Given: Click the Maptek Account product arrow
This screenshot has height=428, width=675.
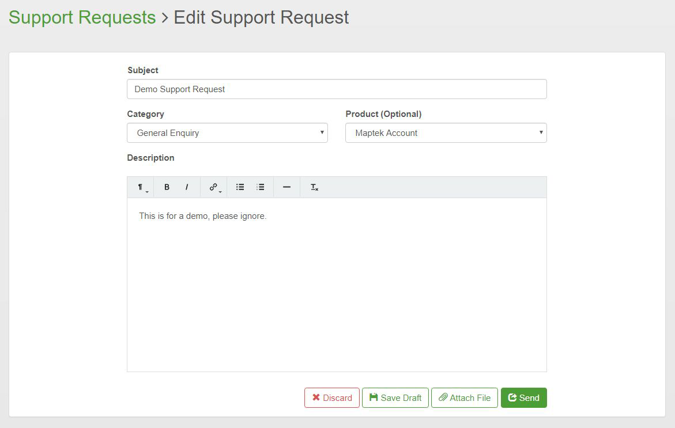Looking at the screenshot, I should [x=541, y=132].
